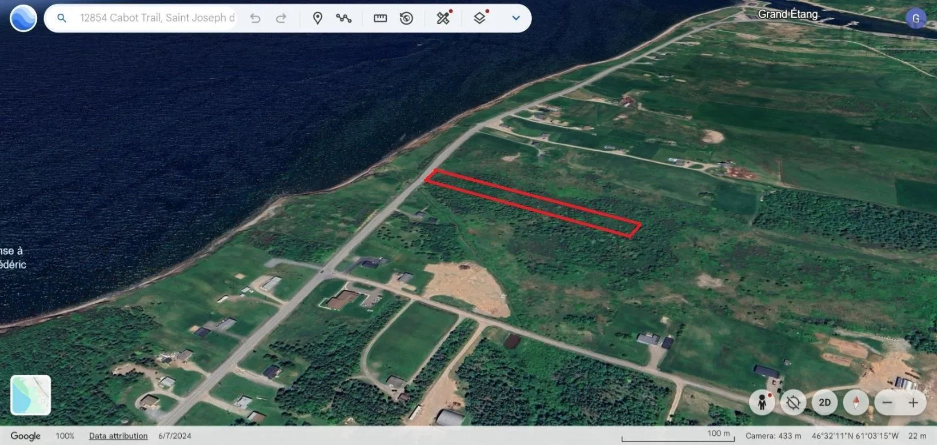Reset north using the compass
Screen dimensions: 937x445
pos(856,403)
